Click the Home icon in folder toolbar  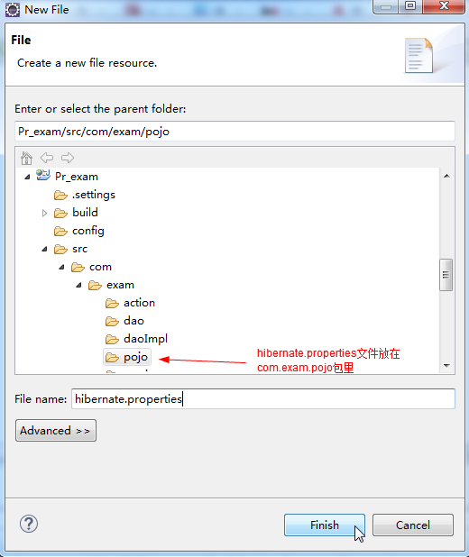tap(26, 158)
